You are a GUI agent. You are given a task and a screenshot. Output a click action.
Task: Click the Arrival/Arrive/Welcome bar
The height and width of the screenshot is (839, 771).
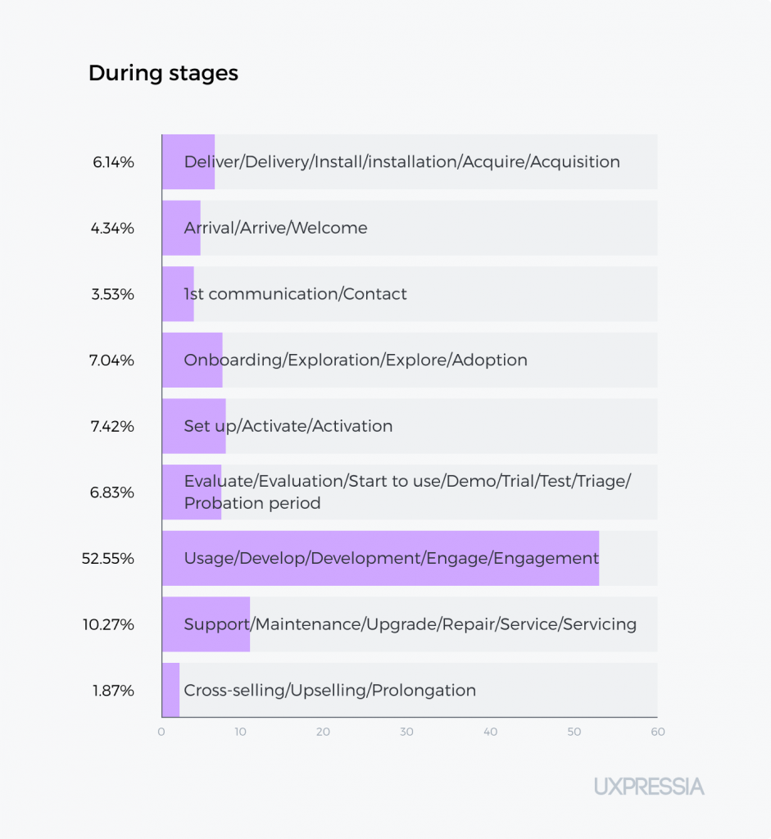point(181,228)
